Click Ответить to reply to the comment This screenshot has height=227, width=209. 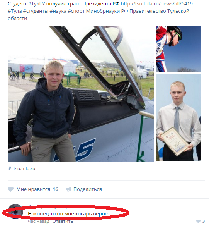click(x=63, y=221)
